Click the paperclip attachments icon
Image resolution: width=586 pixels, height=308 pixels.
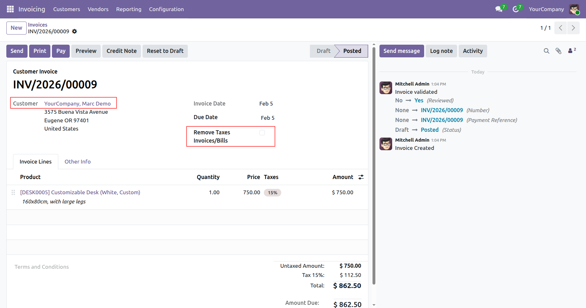(558, 51)
